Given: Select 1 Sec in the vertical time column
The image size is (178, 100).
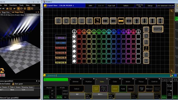Looking at the screenshot, I should 146,48.
